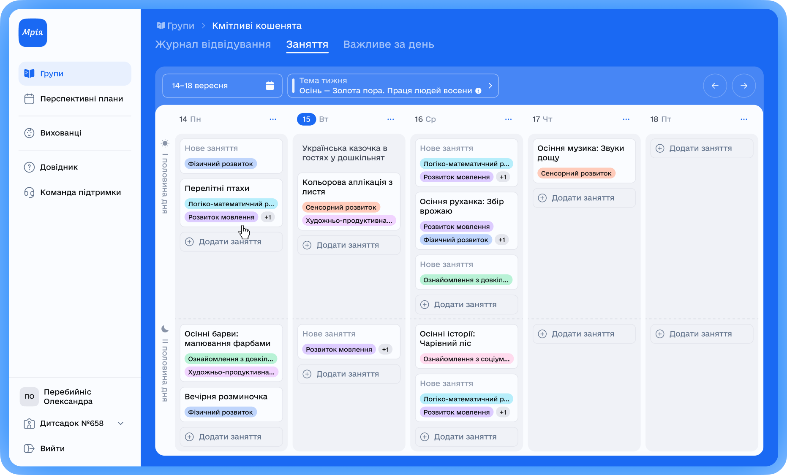The height and width of the screenshot is (475, 787).
Task: Click the Сенсорний розвиток tag on Thursday
Action: coord(576,173)
